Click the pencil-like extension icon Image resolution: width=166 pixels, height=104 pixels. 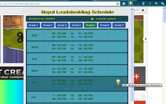click(150, 4)
